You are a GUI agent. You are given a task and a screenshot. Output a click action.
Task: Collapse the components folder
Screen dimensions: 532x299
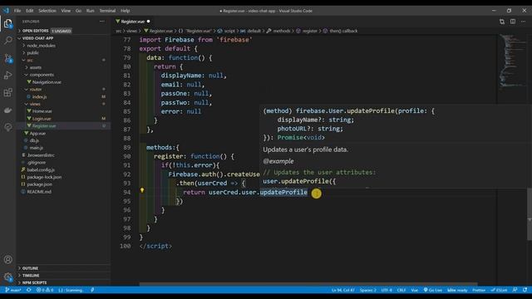pos(63,75)
